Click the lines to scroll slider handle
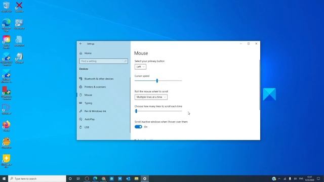This screenshot has width=324, height=182. tap(136, 111)
